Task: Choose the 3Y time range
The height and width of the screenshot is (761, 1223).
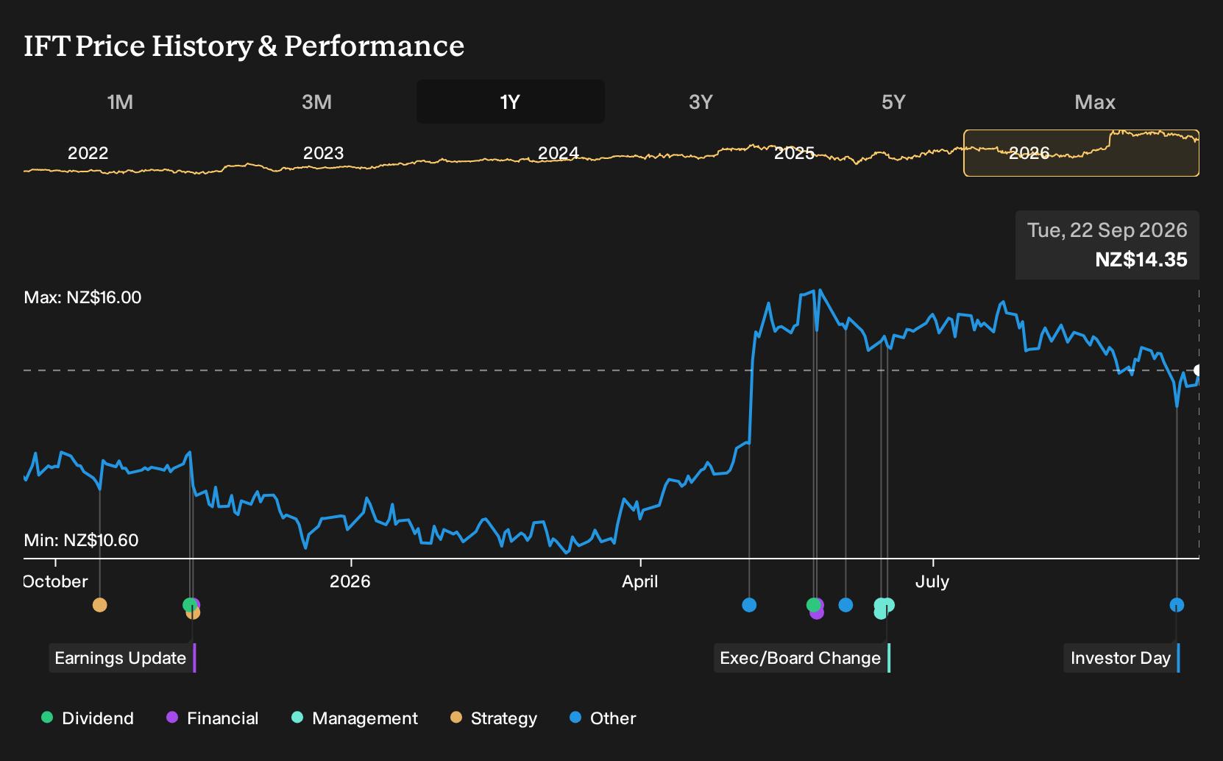Action: 701,102
